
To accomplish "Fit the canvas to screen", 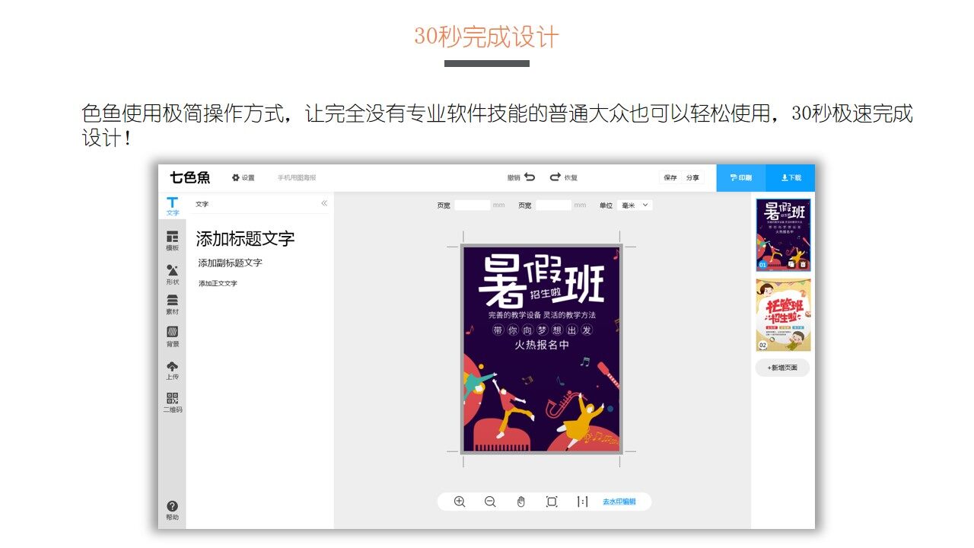I will [552, 502].
